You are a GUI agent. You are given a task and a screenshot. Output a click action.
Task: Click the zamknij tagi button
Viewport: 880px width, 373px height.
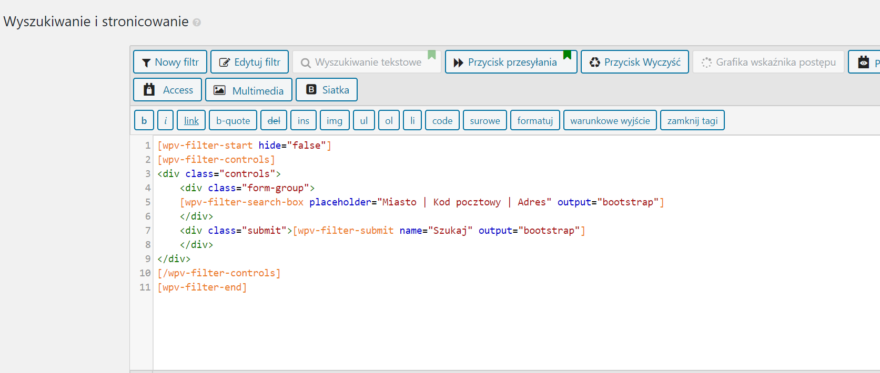pyautogui.click(x=692, y=120)
